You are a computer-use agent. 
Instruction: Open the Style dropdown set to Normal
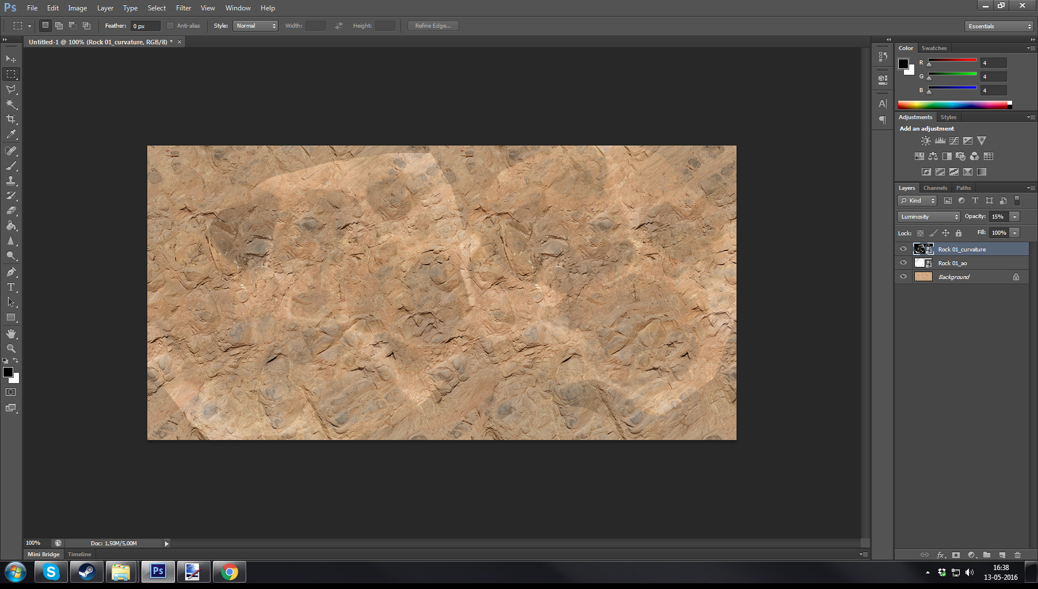coord(255,26)
